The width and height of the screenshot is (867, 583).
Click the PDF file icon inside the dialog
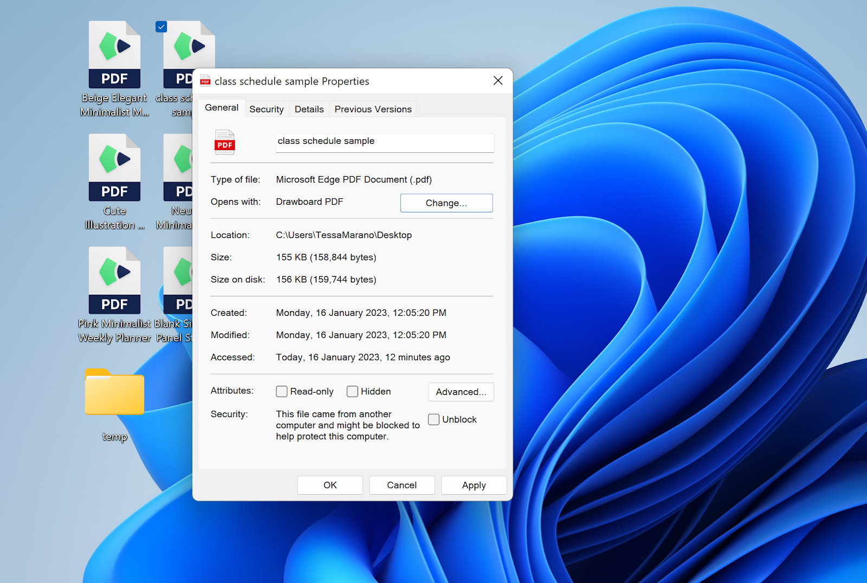(x=224, y=142)
